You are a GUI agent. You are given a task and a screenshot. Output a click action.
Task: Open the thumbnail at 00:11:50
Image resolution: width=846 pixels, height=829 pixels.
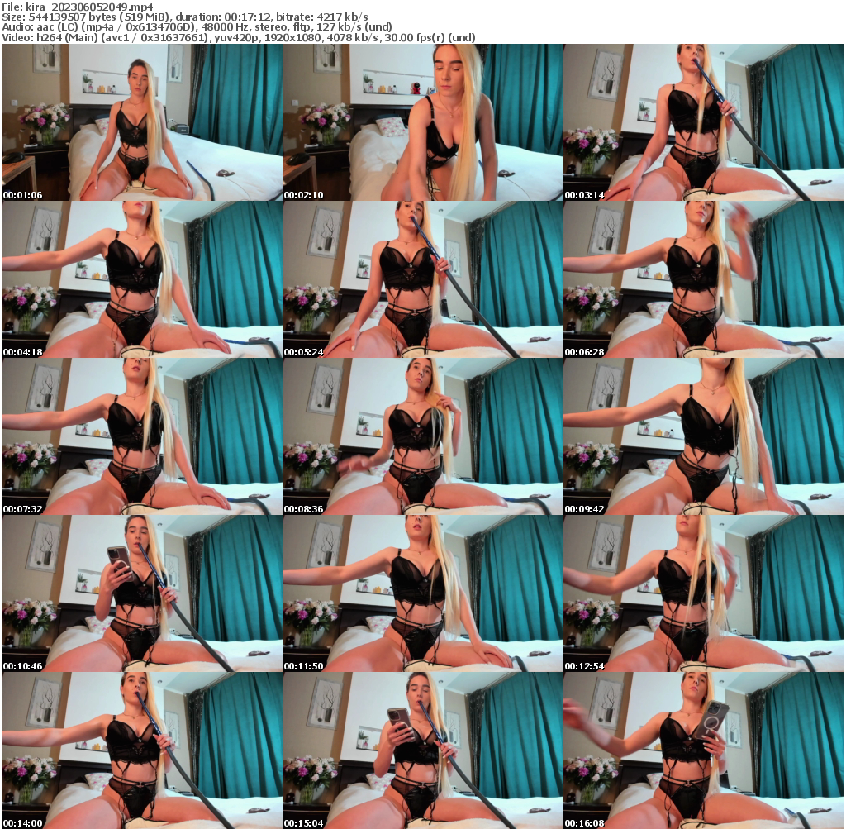[x=422, y=587]
